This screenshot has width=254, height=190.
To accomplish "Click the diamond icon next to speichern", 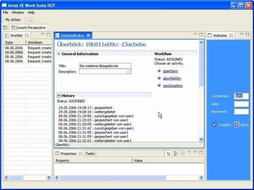I will 159,71.
